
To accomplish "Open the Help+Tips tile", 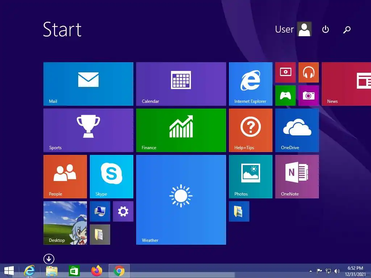I will pyautogui.click(x=251, y=130).
